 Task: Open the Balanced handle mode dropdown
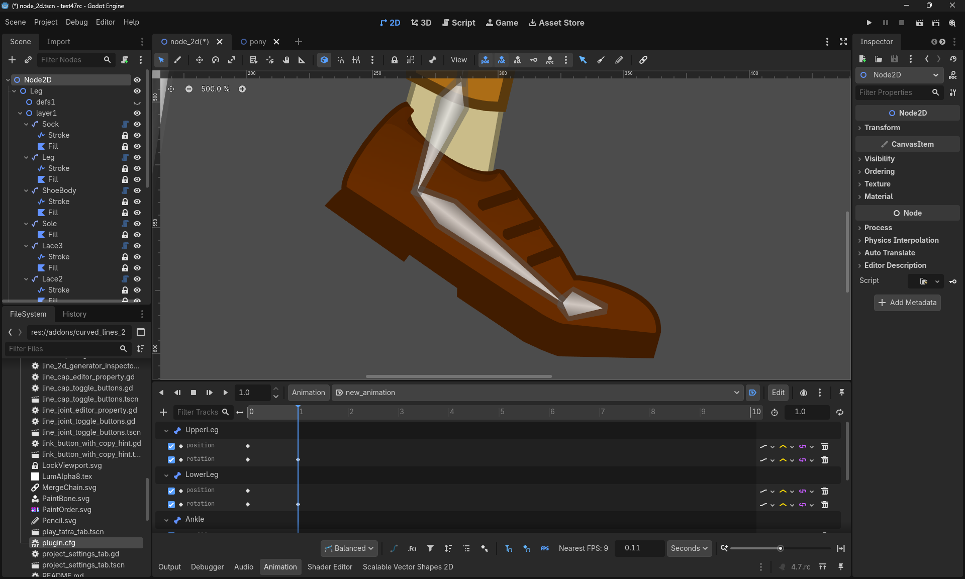pos(349,548)
